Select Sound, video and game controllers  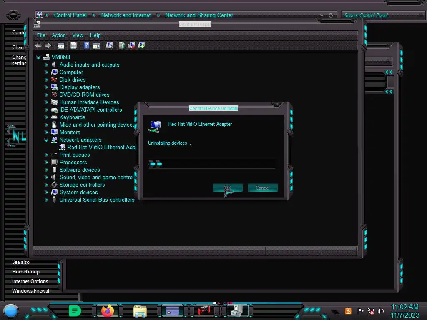[x=97, y=177]
